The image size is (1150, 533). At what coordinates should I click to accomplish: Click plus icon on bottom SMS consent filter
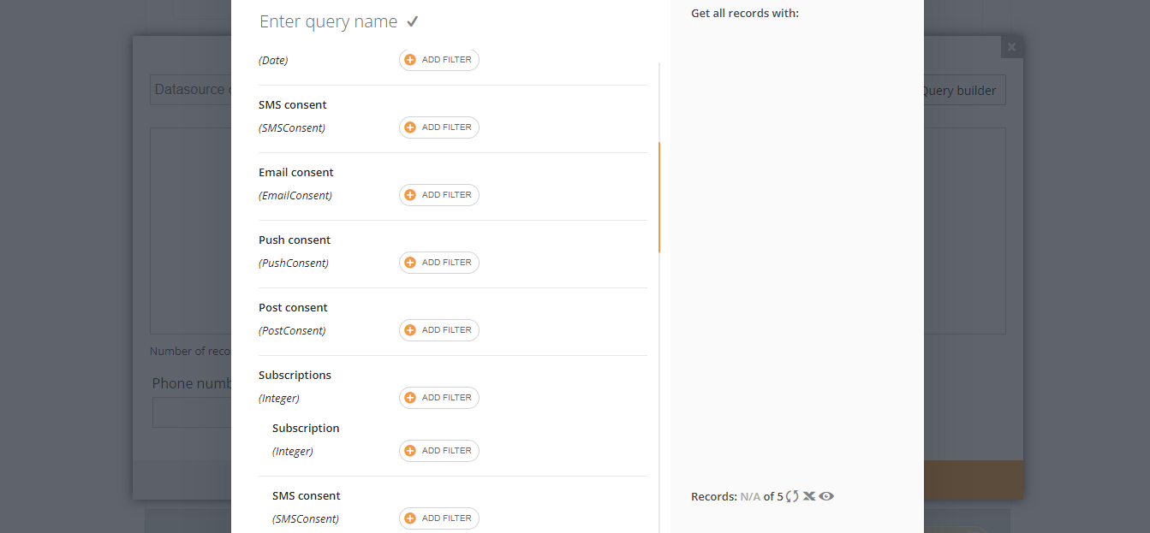point(410,518)
